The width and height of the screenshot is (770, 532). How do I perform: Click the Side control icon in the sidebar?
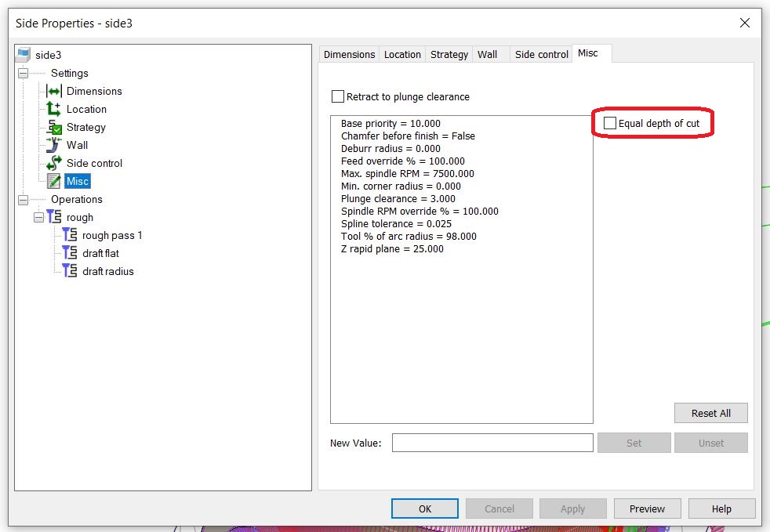pyautogui.click(x=55, y=163)
